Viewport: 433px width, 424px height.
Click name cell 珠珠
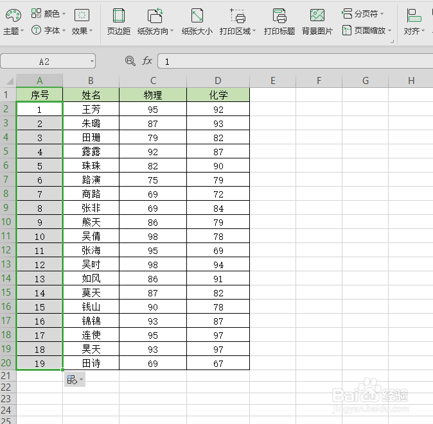tap(91, 165)
